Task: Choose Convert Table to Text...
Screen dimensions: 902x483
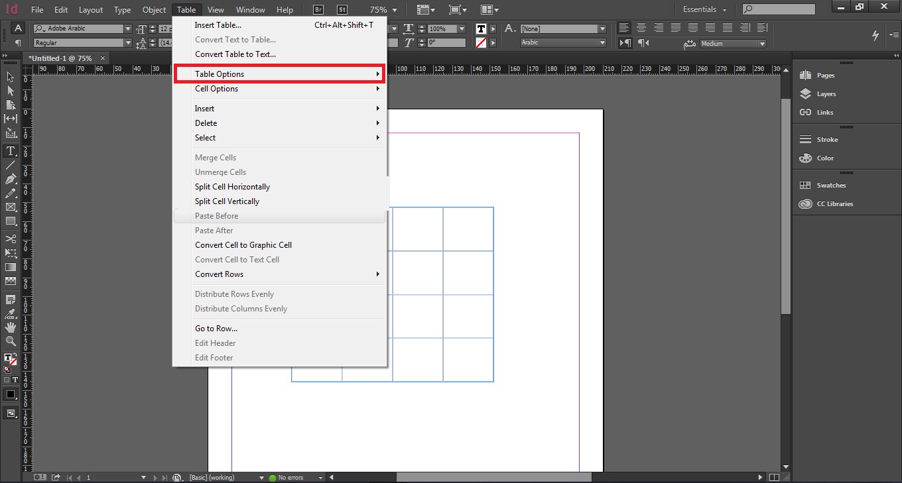Action: 280,54
